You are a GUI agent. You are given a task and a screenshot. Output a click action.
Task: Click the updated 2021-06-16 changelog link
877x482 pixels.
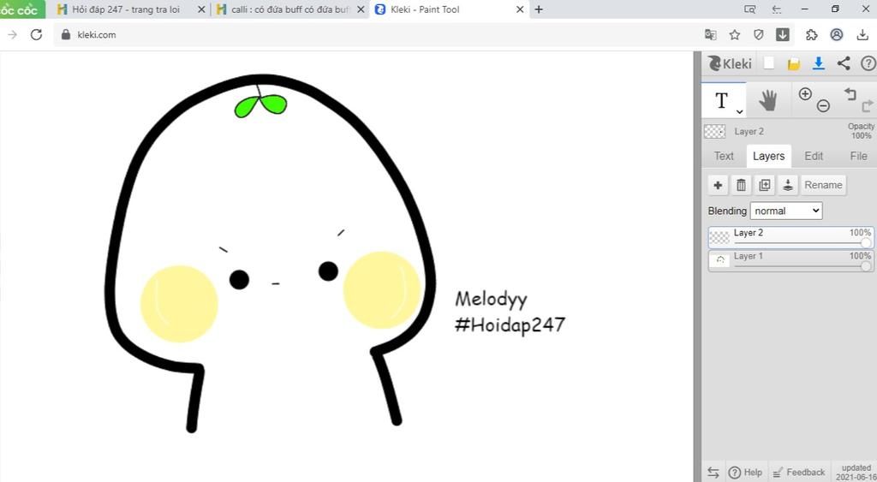point(856,472)
